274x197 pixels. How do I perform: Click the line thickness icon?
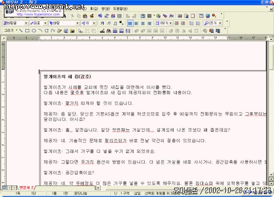tap(115, 31)
